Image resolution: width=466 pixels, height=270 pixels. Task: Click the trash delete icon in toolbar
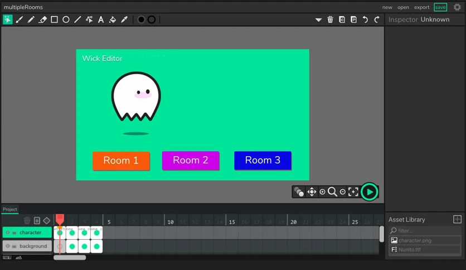(x=330, y=20)
